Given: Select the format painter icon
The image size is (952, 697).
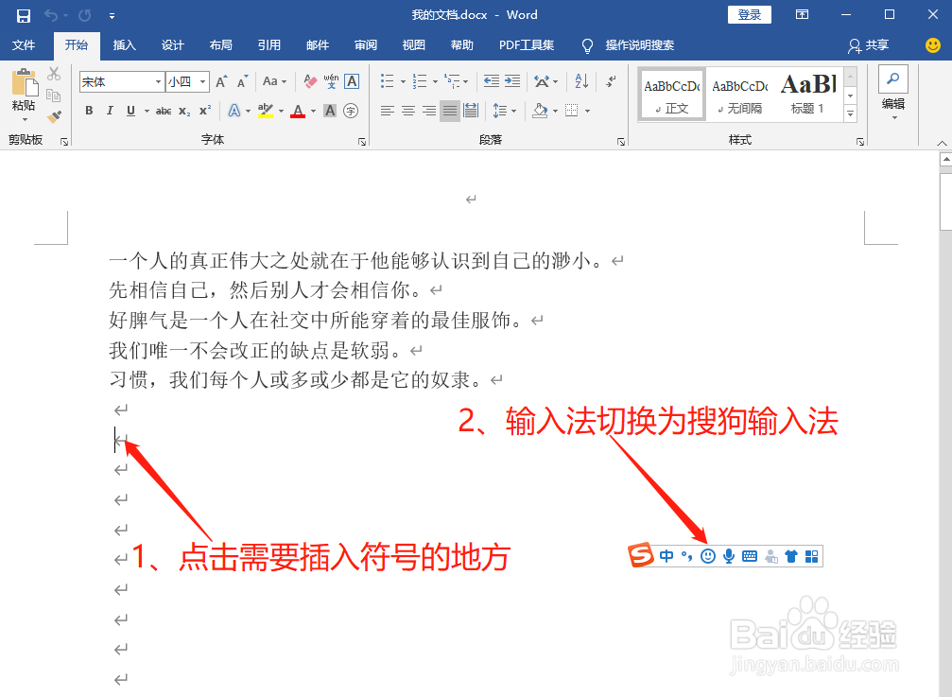Looking at the screenshot, I should point(54,116).
